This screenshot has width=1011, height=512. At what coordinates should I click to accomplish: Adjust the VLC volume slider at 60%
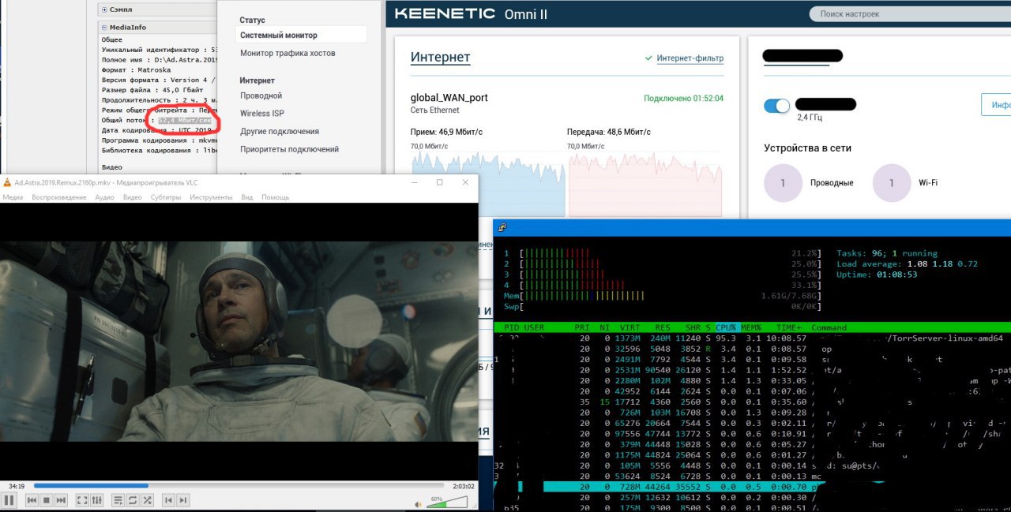[446, 503]
